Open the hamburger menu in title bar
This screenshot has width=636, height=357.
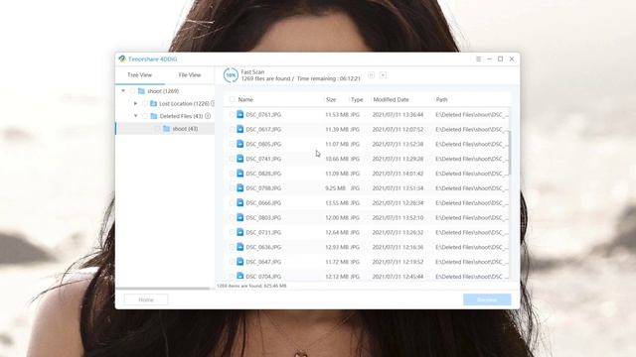tap(478, 59)
